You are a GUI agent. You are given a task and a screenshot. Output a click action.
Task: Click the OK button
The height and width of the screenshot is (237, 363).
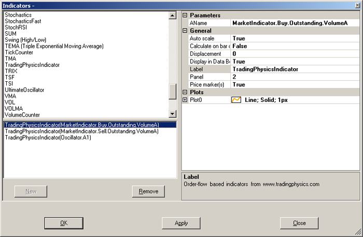[64, 223]
